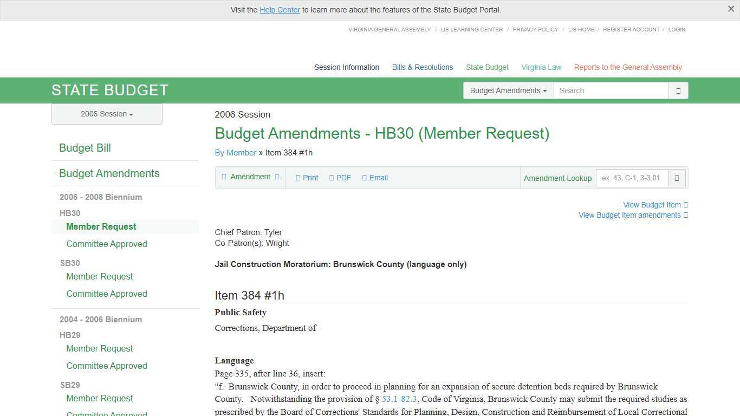740x416 pixels.
Task: Click the next-amendment arrow after Amendment
Action: pos(276,177)
